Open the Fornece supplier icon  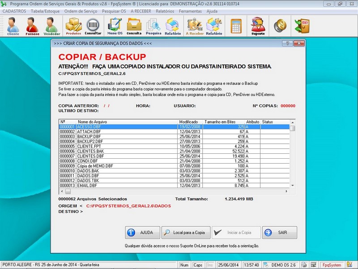(x=32, y=26)
